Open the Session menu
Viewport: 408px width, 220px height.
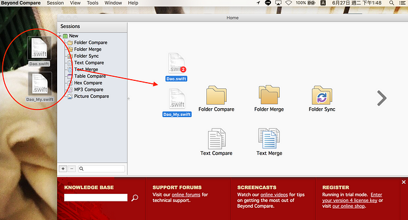55,3
